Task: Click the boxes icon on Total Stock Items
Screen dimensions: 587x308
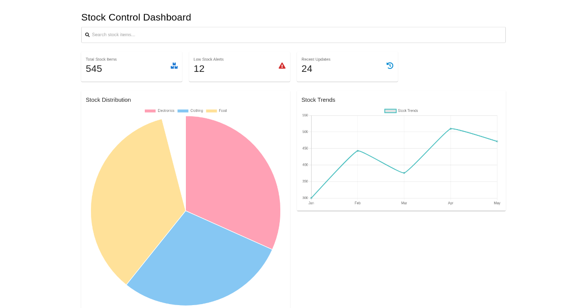Action: click(174, 66)
